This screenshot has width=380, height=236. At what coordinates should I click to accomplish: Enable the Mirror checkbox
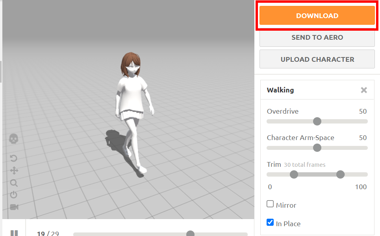[270, 204]
